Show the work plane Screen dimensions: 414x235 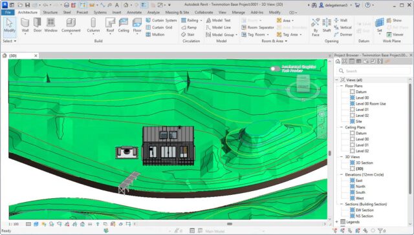click(x=394, y=20)
